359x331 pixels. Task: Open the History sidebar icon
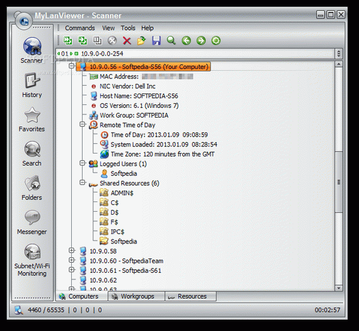coord(32,80)
